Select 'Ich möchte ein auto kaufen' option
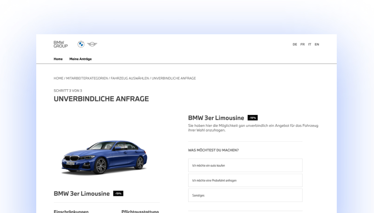The height and width of the screenshot is (213, 374). (245, 165)
